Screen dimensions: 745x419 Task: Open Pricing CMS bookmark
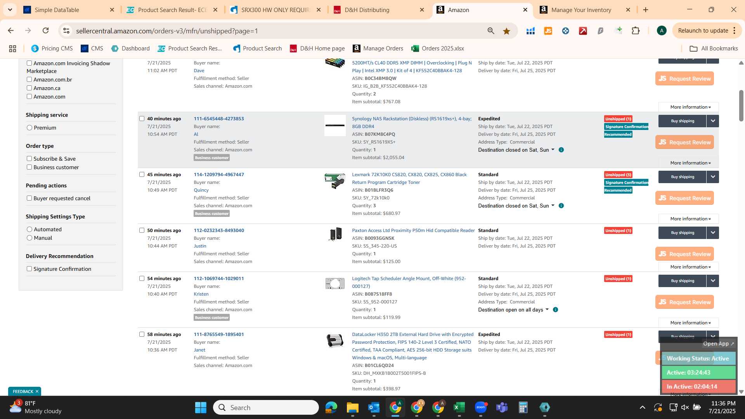[x=52, y=48]
